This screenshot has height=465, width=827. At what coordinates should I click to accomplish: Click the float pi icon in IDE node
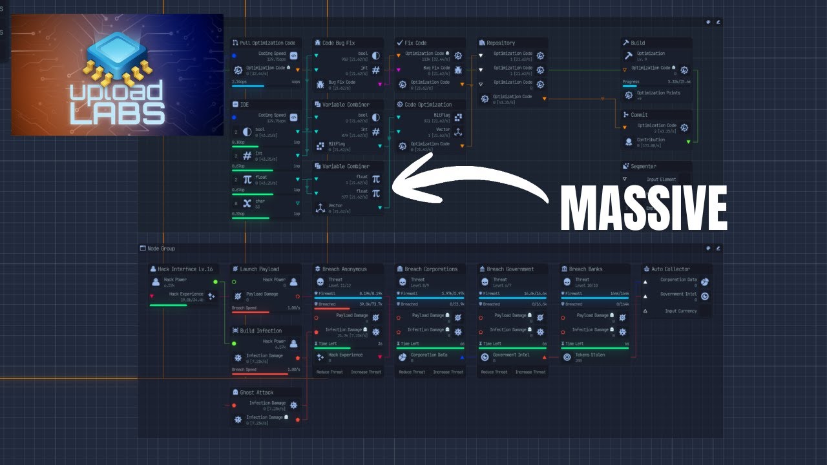click(247, 180)
